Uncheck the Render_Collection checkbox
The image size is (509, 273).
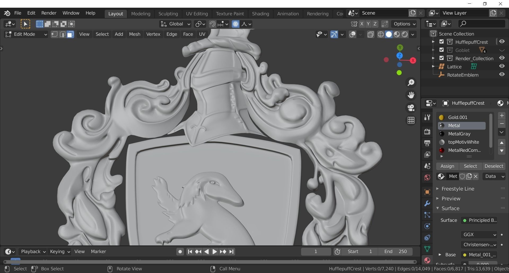click(x=441, y=58)
